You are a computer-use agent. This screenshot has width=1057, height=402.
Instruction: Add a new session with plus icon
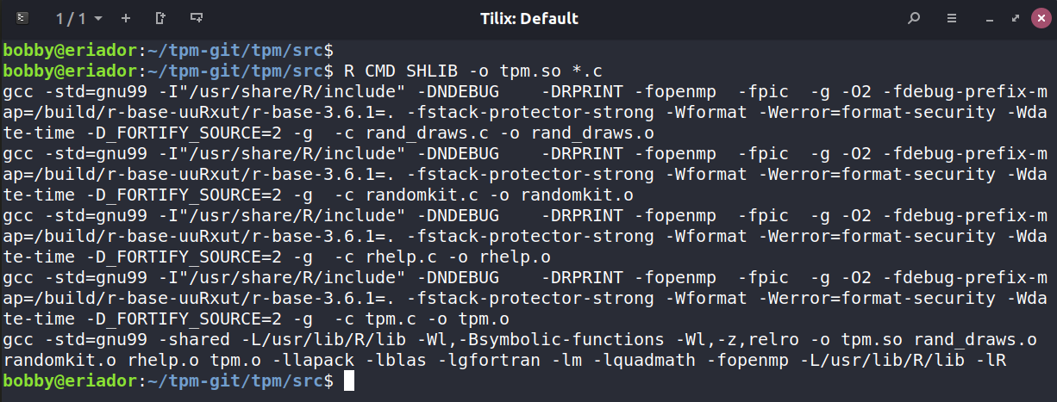click(x=126, y=18)
